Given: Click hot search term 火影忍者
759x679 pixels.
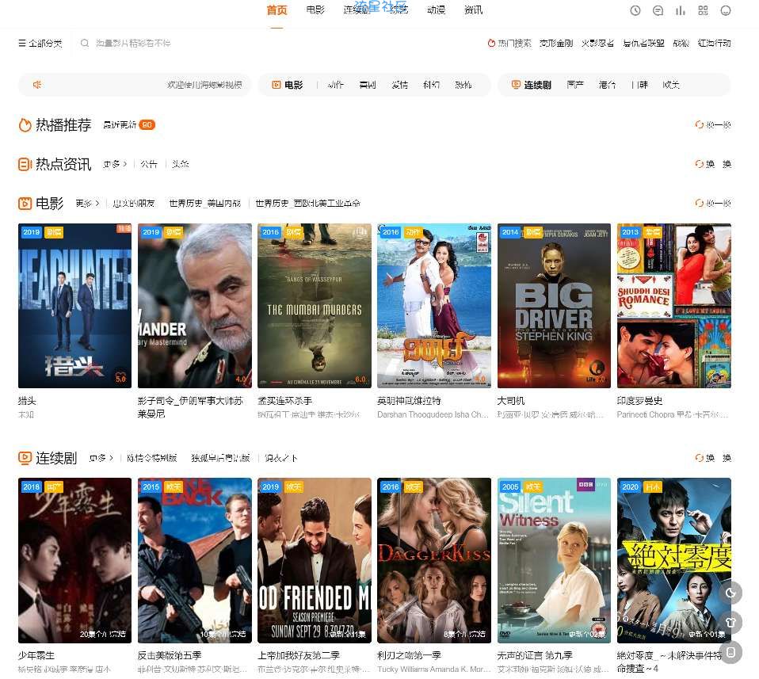Looking at the screenshot, I should coord(598,43).
